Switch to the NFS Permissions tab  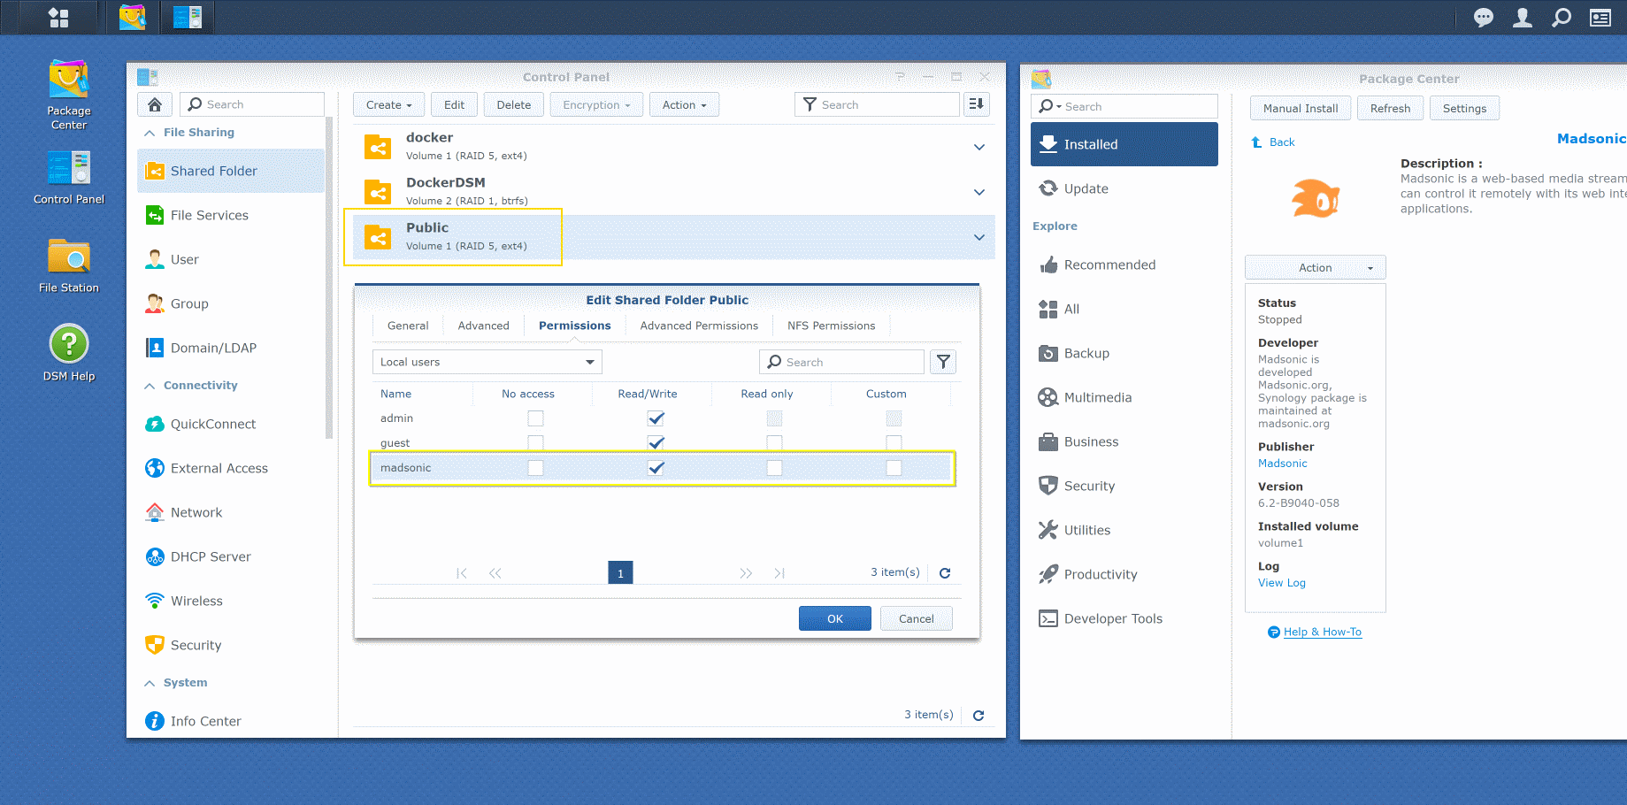tap(831, 326)
